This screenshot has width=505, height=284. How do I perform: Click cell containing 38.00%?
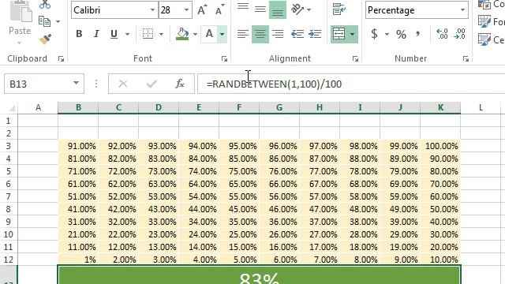(x=360, y=222)
